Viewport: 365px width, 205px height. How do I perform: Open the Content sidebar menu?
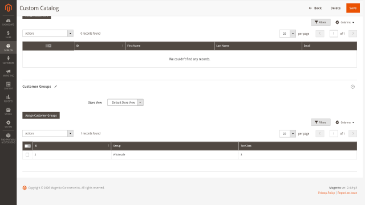[x=8, y=86]
